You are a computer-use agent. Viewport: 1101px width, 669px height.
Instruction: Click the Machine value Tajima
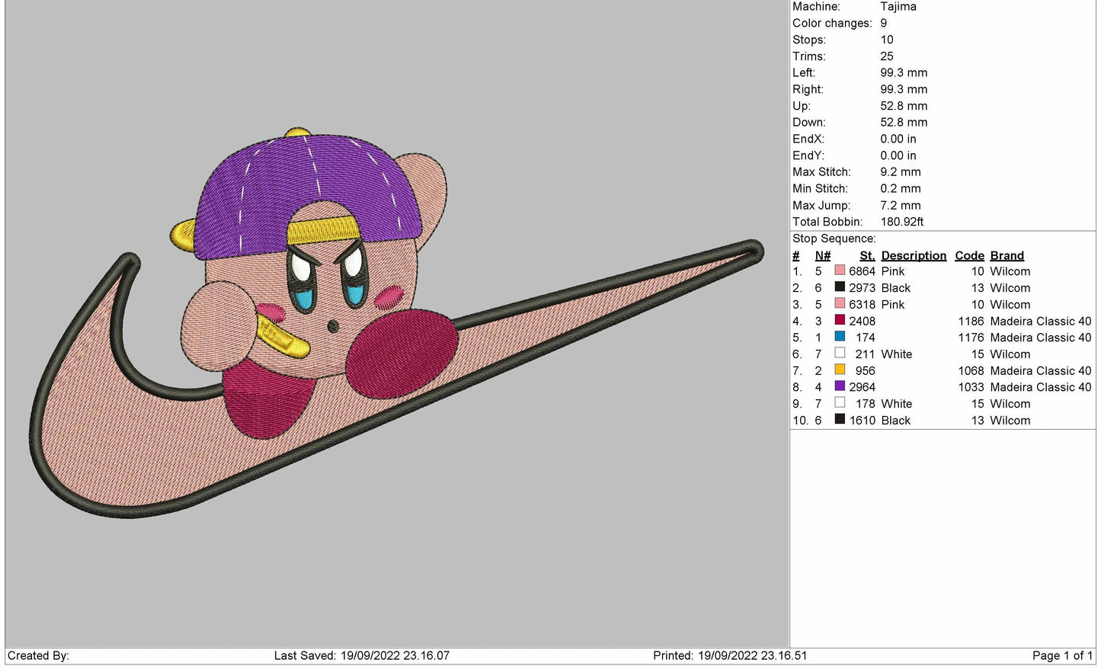click(x=898, y=7)
